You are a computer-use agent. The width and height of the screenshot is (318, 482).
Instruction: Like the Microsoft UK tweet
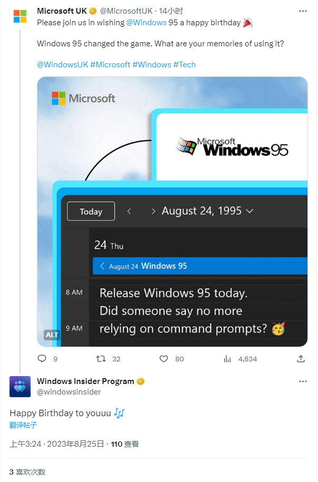pyautogui.click(x=163, y=359)
